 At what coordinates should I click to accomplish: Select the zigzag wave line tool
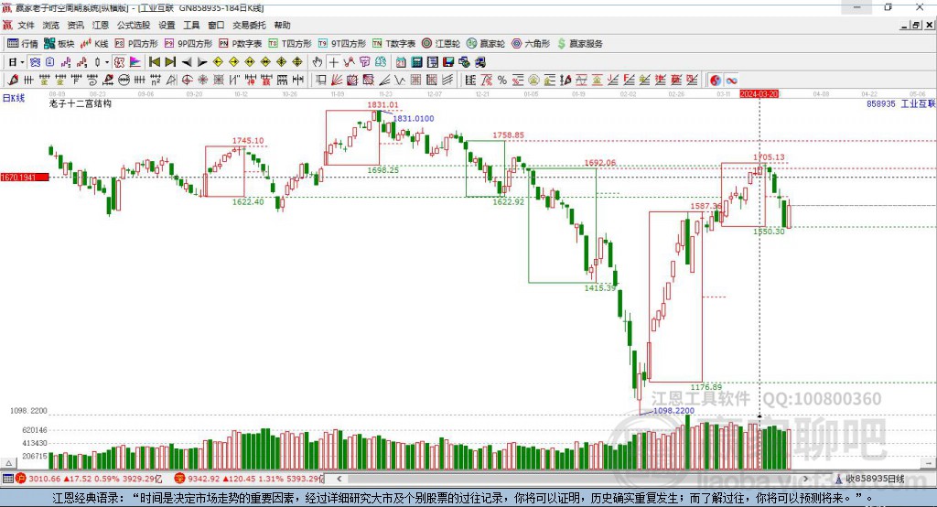tap(399, 81)
